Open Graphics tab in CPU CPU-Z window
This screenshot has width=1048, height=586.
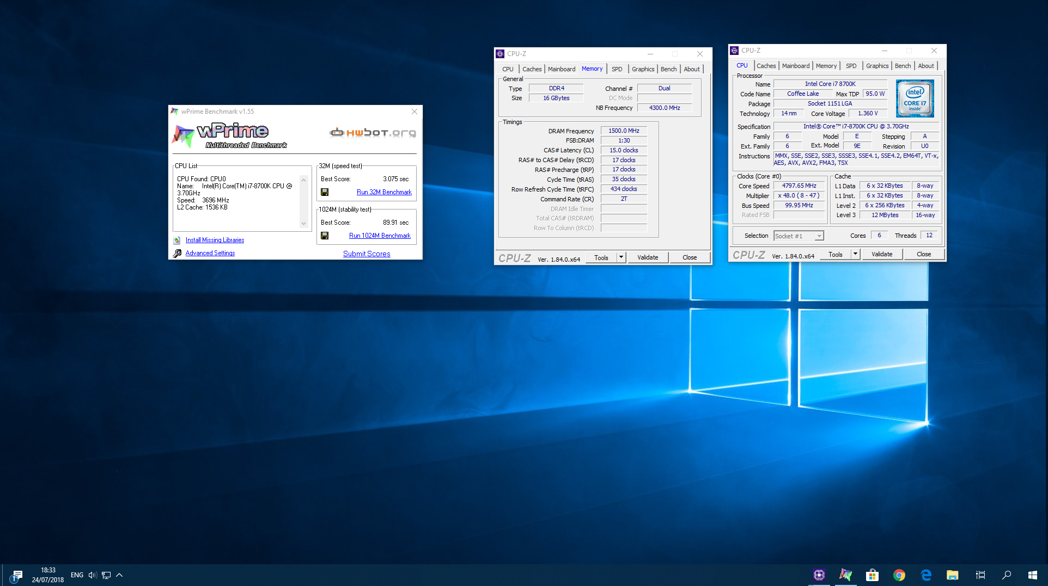click(877, 66)
